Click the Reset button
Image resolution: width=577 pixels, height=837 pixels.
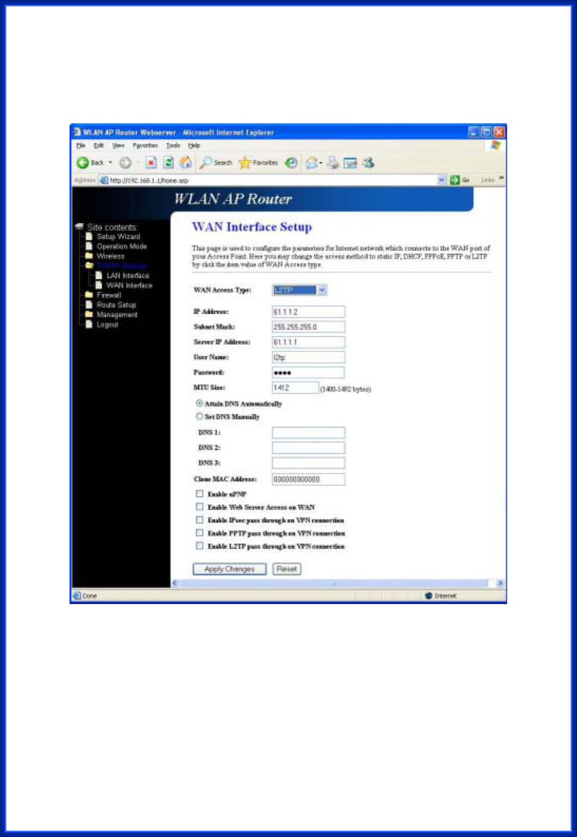click(x=287, y=569)
